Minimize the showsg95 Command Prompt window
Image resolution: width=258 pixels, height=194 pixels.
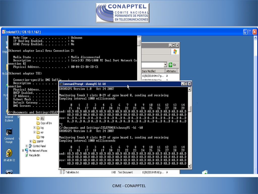(182, 84)
